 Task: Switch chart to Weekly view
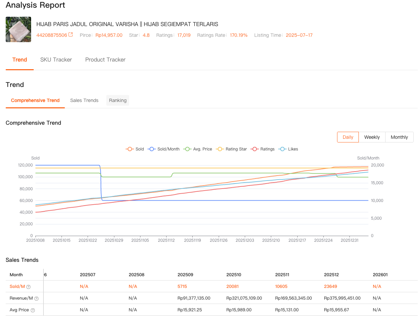372,137
